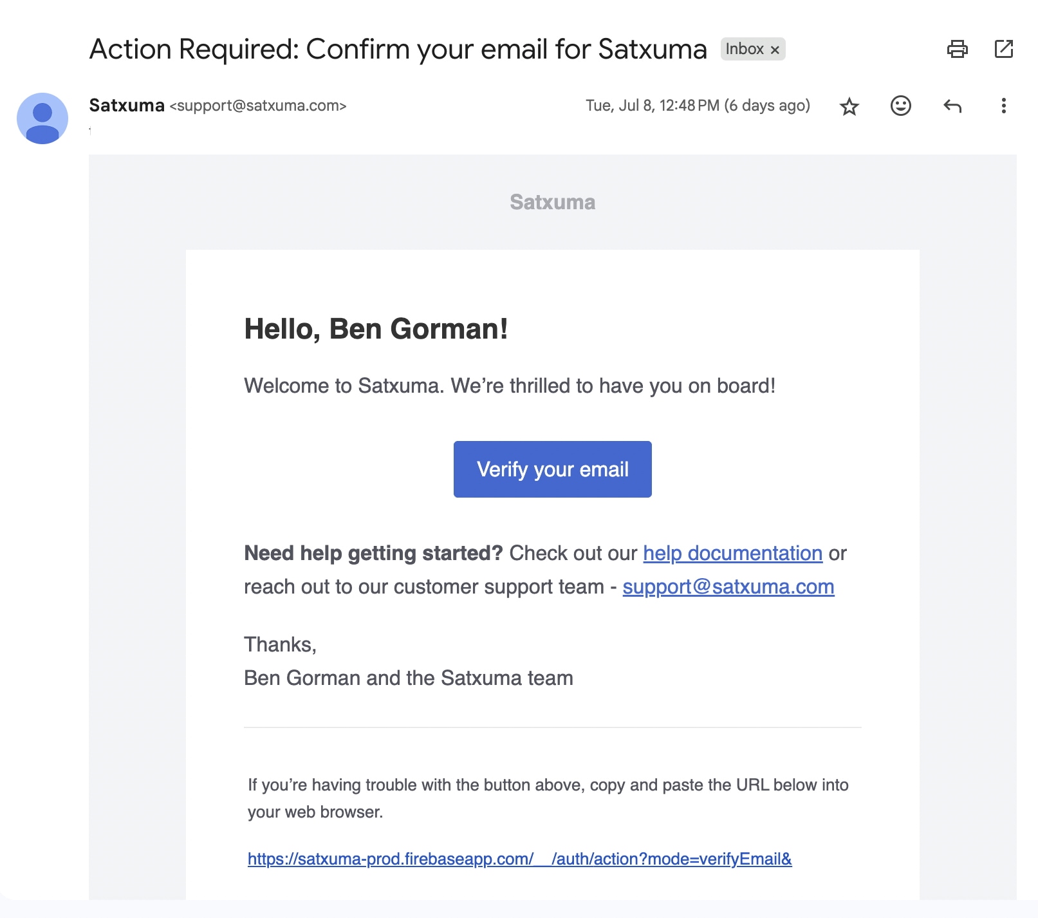The width and height of the screenshot is (1038, 918).
Task: Remove the Inbox label with the x
Action: click(x=775, y=49)
